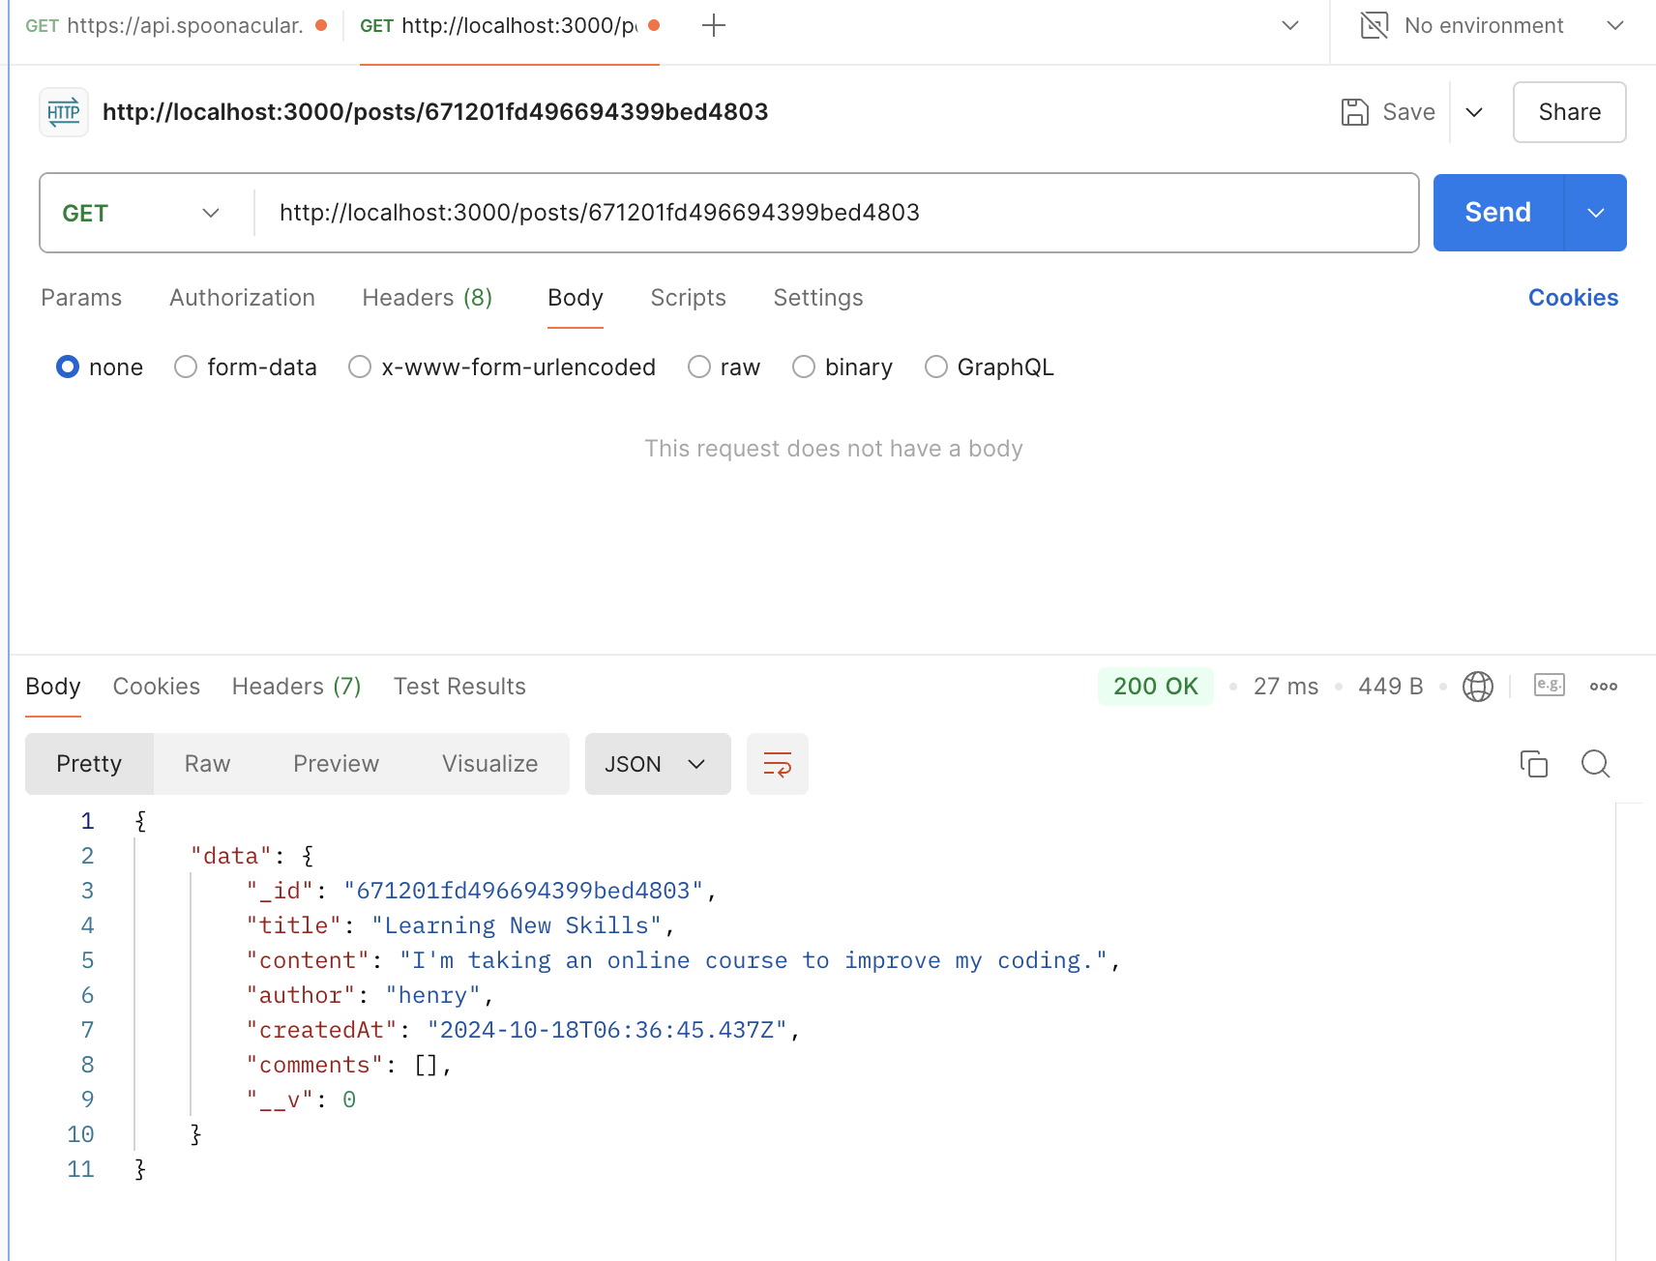Search within the response body
Screen dimensions: 1656x1261
pyautogui.click(x=1595, y=764)
